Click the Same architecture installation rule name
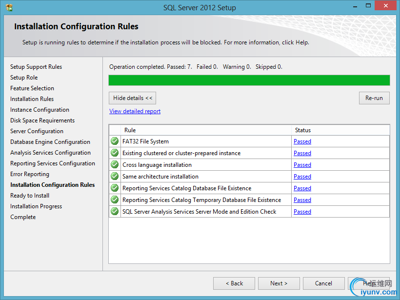The image size is (400, 300). coord(160,177)
